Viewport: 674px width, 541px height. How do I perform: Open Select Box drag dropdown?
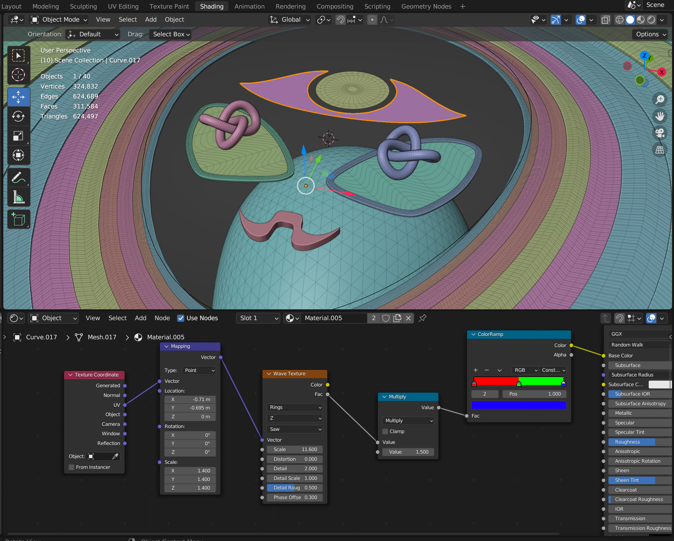tap(171, 34)
